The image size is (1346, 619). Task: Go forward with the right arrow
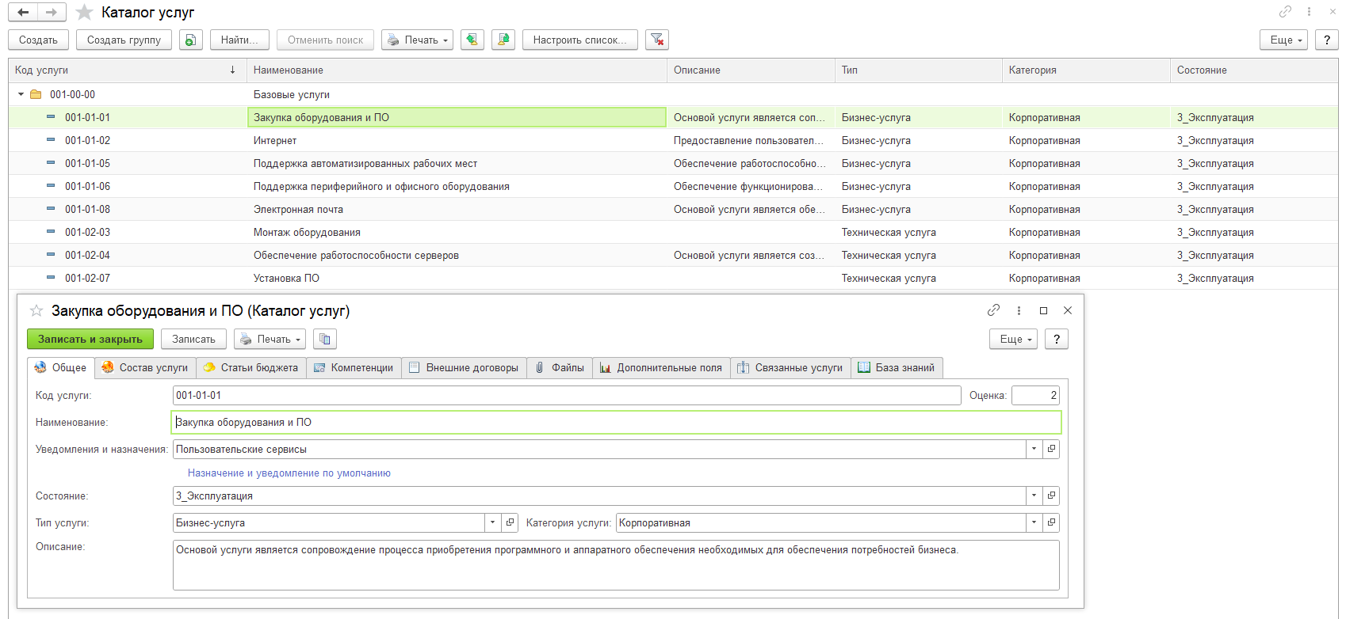point(52,12)
